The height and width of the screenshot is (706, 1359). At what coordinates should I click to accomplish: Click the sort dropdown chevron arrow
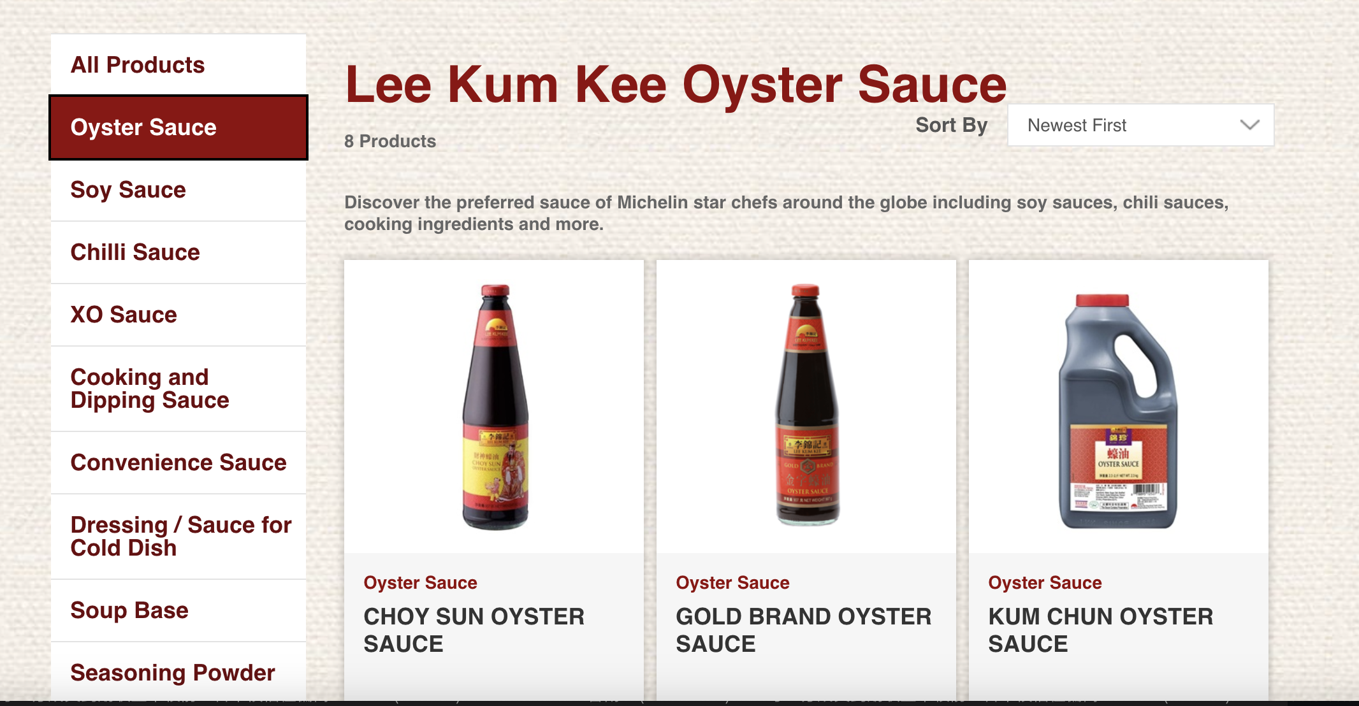click(1249, 125)
